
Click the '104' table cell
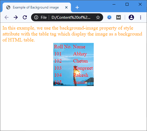pos(58,75)
